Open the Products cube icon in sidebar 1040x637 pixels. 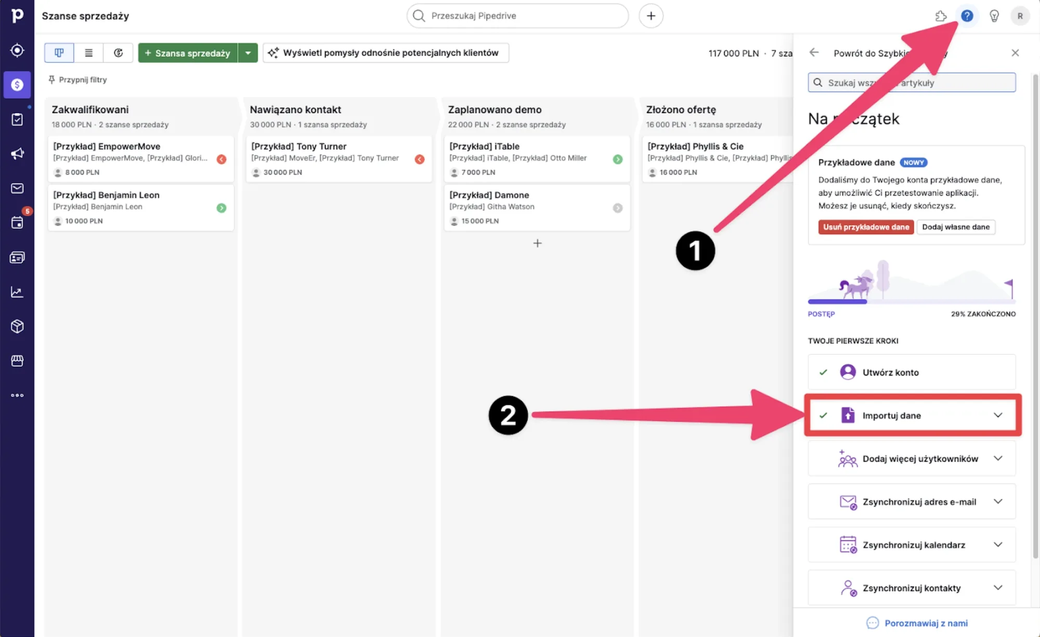tap(17, 326)
